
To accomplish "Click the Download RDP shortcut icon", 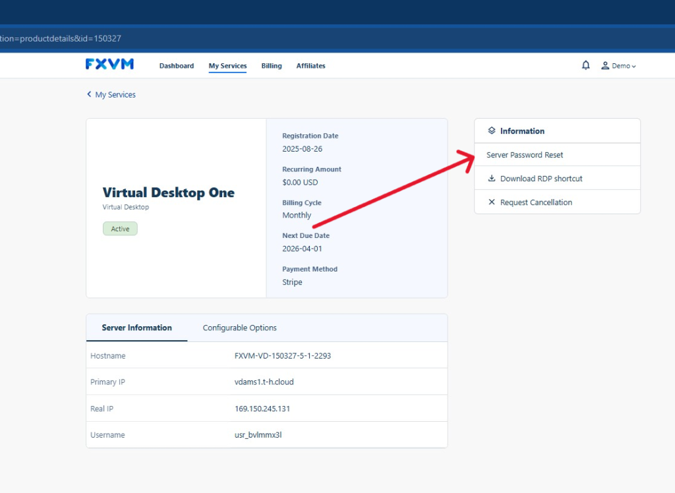I will click(492, 179).
